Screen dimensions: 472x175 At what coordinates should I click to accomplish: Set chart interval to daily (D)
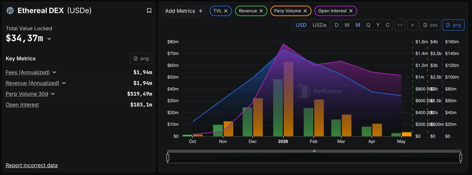point(337,25)
